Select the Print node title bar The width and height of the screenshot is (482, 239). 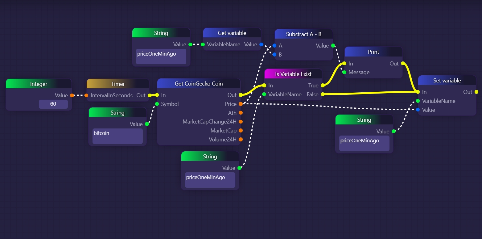(373, 52)
